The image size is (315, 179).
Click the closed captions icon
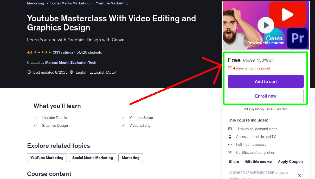(x=92, y=72)
